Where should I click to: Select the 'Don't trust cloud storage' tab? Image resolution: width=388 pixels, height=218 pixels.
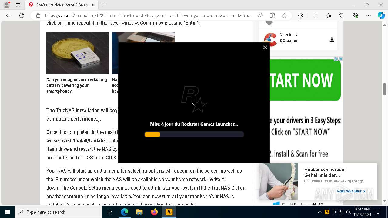[62, 5]
